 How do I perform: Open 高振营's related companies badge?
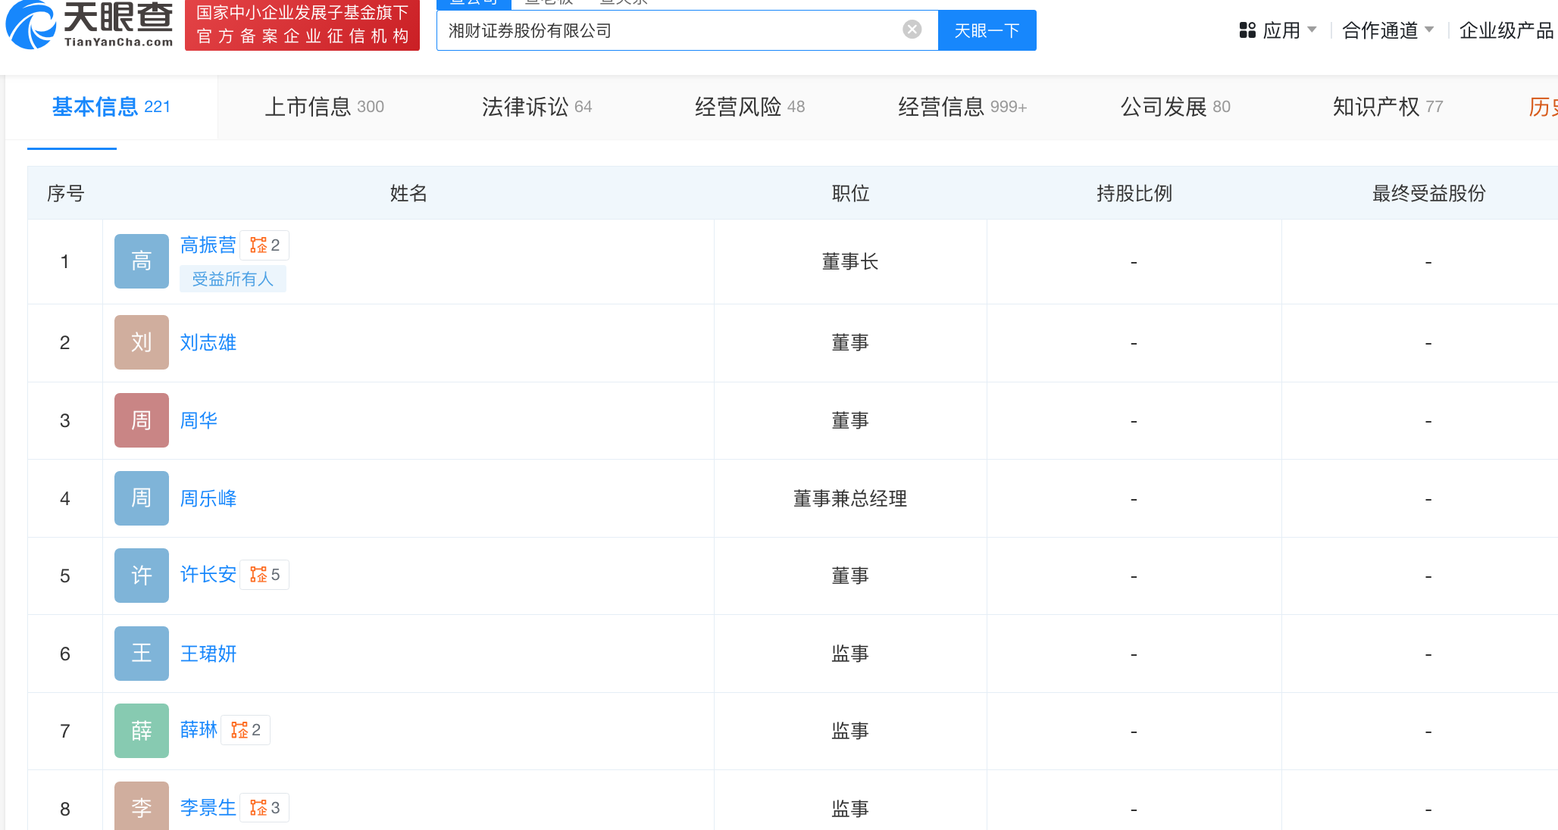coord(265,245)
